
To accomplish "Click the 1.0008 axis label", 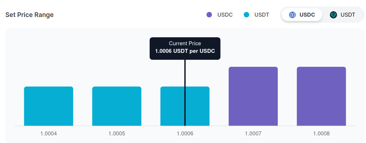I will [322, 134].
